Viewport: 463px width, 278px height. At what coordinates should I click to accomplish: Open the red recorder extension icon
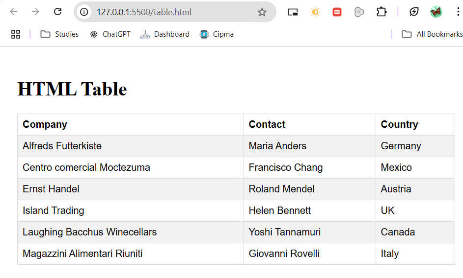[x=337, y=12]
